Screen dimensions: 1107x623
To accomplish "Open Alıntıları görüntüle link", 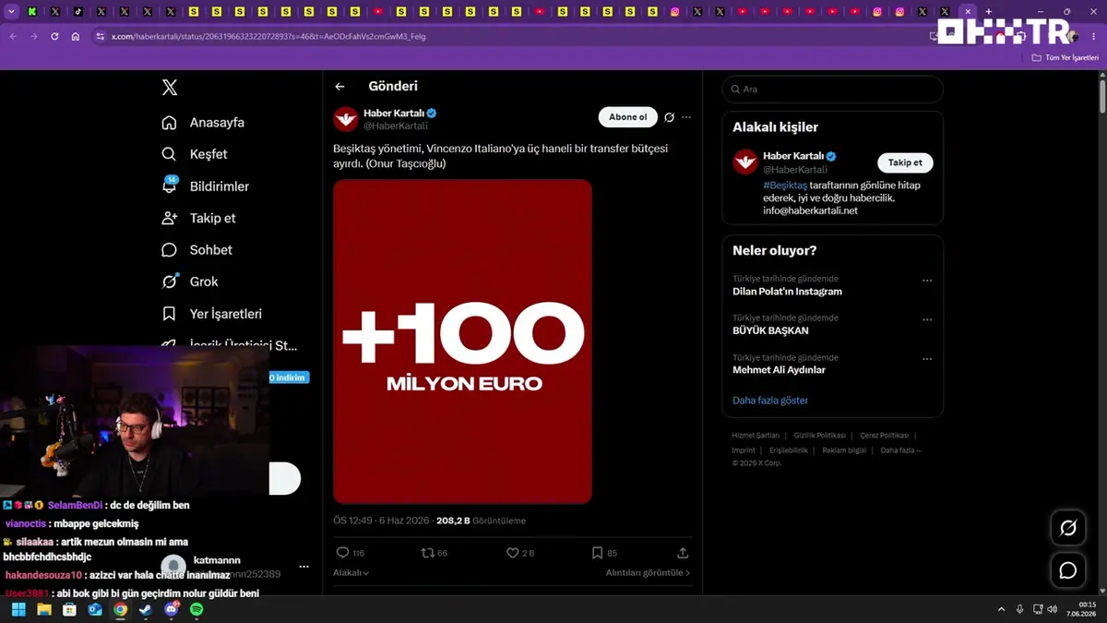I will point(648,573).
